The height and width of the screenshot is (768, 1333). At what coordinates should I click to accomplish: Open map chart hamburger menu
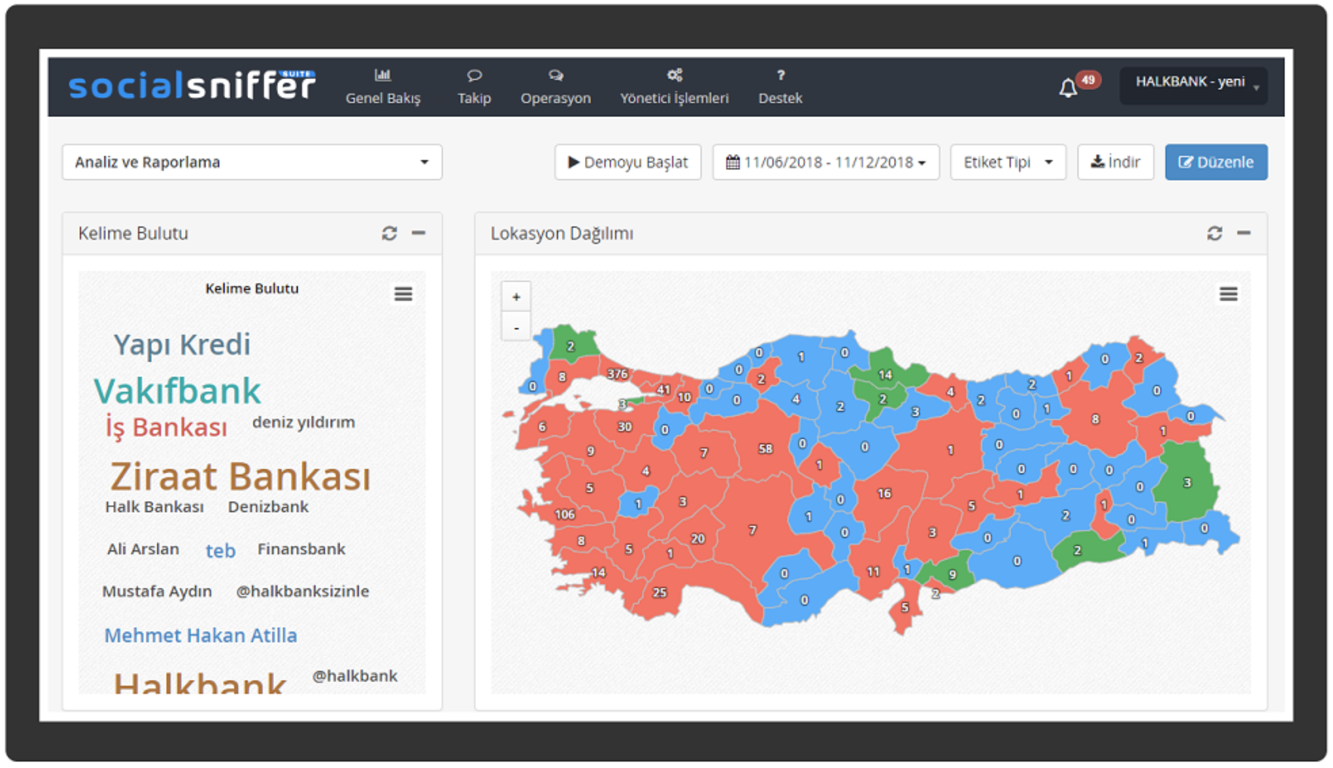pos(1228,294)
